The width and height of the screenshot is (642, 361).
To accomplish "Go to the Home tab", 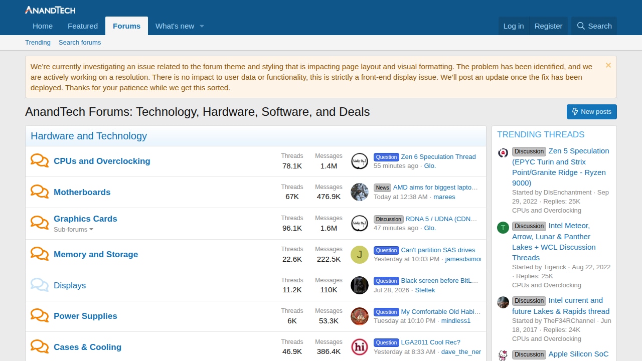I will click(x=43, y=26).
